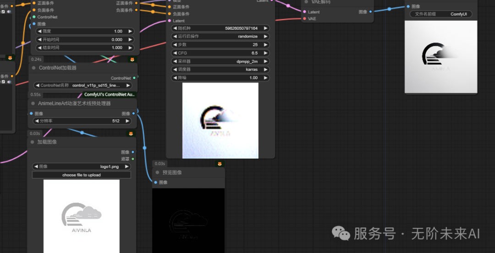Open 调度器 karras dropdown
Viewport: 495px width, 253px height.
tap(220, 70)
